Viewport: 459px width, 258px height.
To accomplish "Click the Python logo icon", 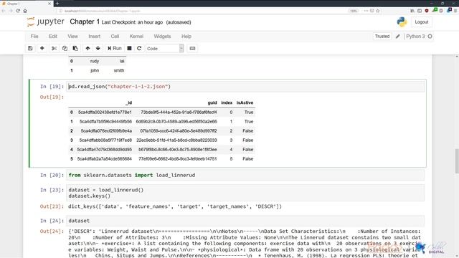I will (402, 22).
